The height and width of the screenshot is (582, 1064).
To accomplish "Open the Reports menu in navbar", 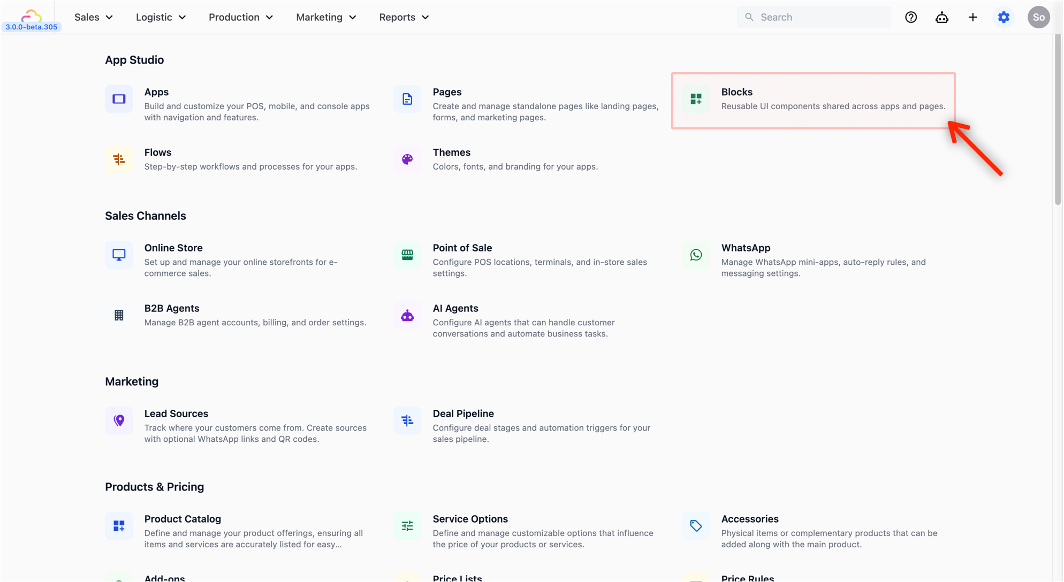I will [404, 17].
